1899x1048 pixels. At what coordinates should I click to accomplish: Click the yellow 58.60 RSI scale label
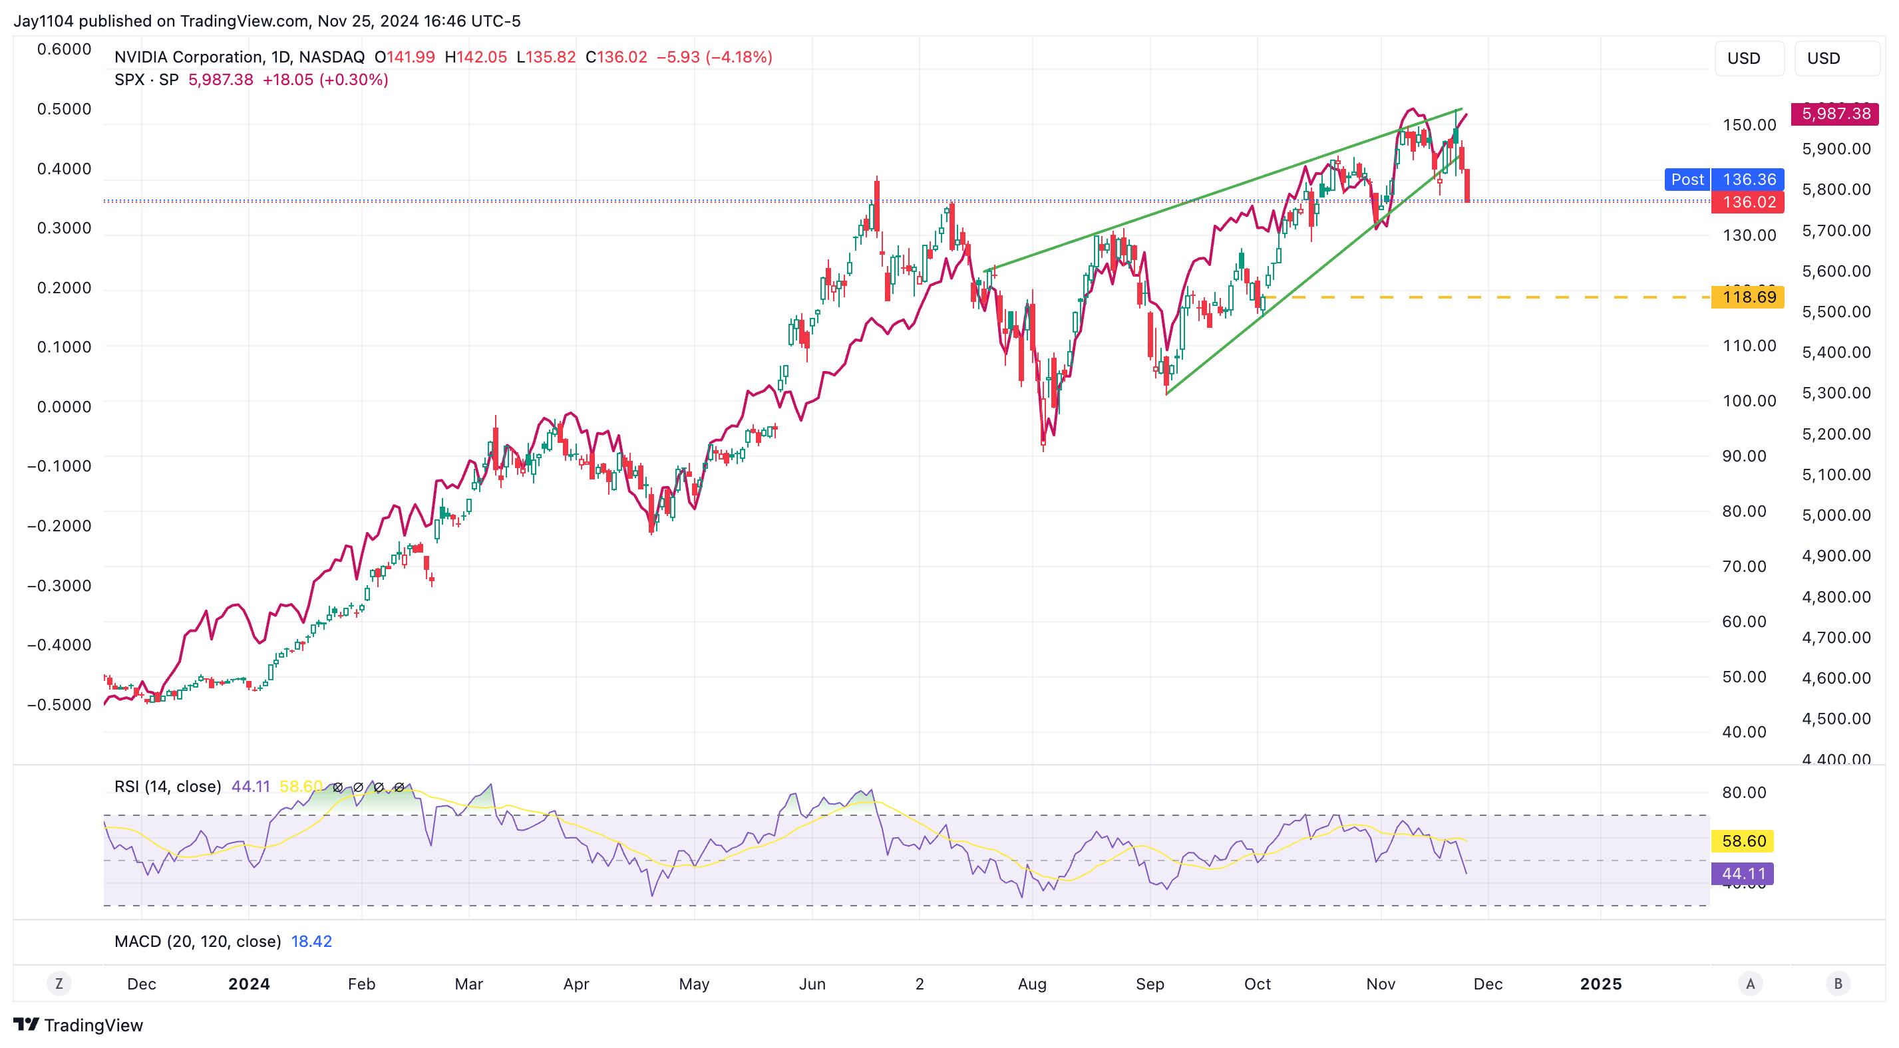click(x=1743, y=841)
